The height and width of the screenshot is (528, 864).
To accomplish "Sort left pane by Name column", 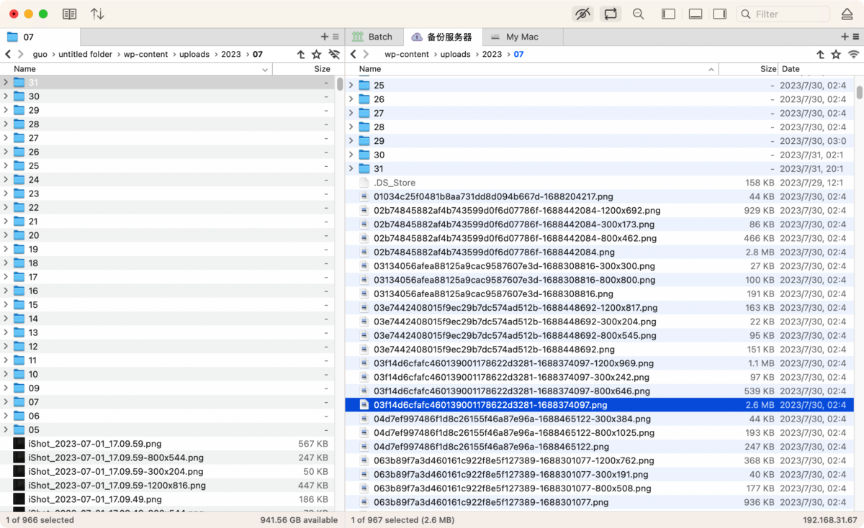I will click(135, 69).
